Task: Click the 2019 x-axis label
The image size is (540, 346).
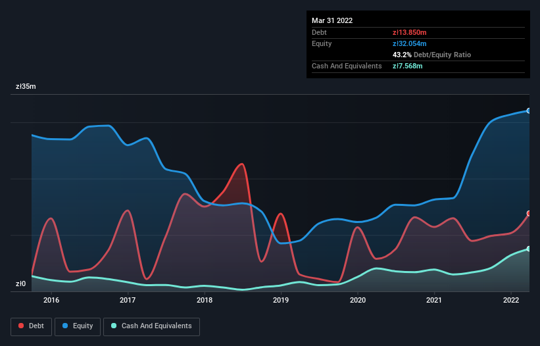Action: tap(281, 300)
